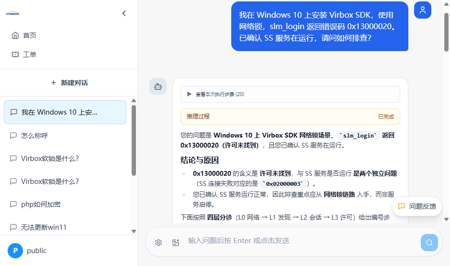Click the Virbox logo

click(x=12, y=13)
